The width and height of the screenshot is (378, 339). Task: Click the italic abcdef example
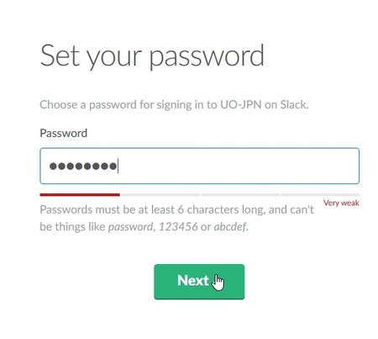pyautogui.click(x=230, y=226)
